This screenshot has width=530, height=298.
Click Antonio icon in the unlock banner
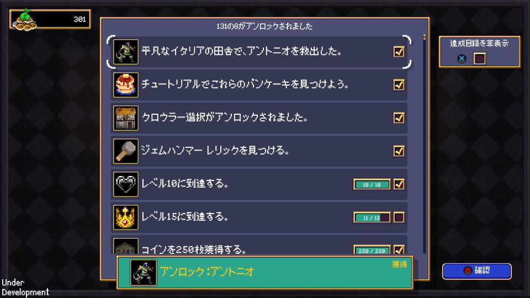click(x=144, y=272)
